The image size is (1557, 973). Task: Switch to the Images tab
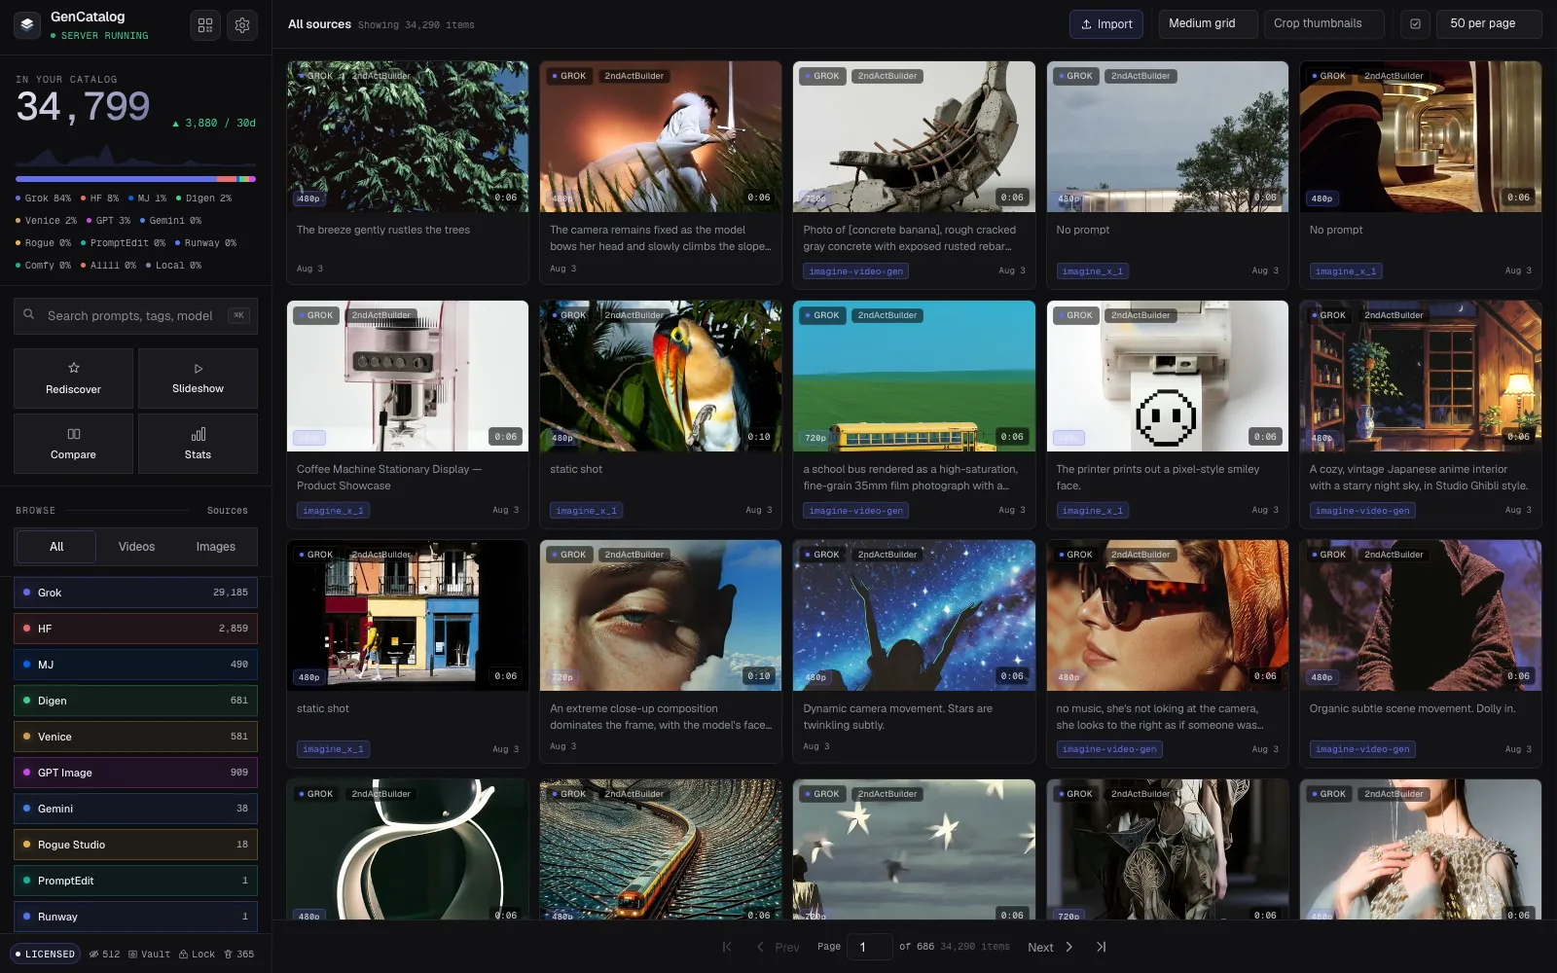point(216,547)
